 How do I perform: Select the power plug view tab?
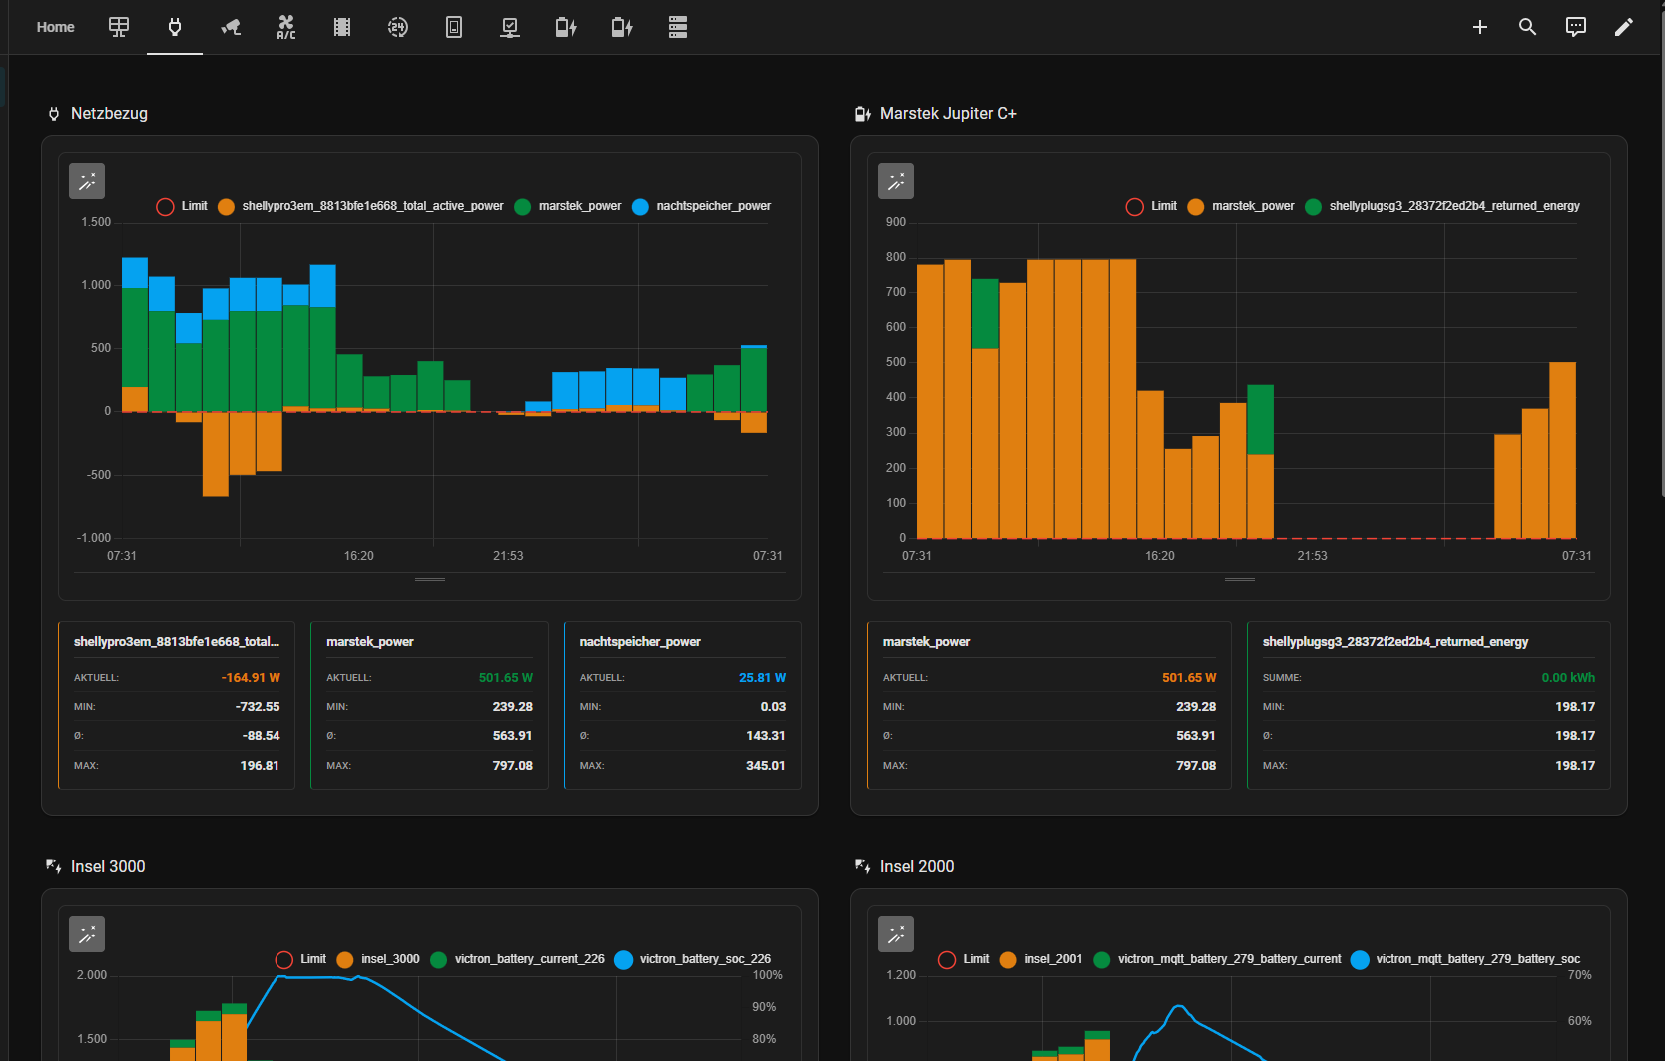175,27
